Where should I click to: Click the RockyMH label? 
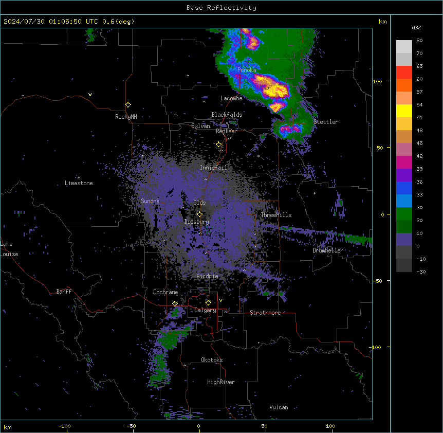click(126, 117)
